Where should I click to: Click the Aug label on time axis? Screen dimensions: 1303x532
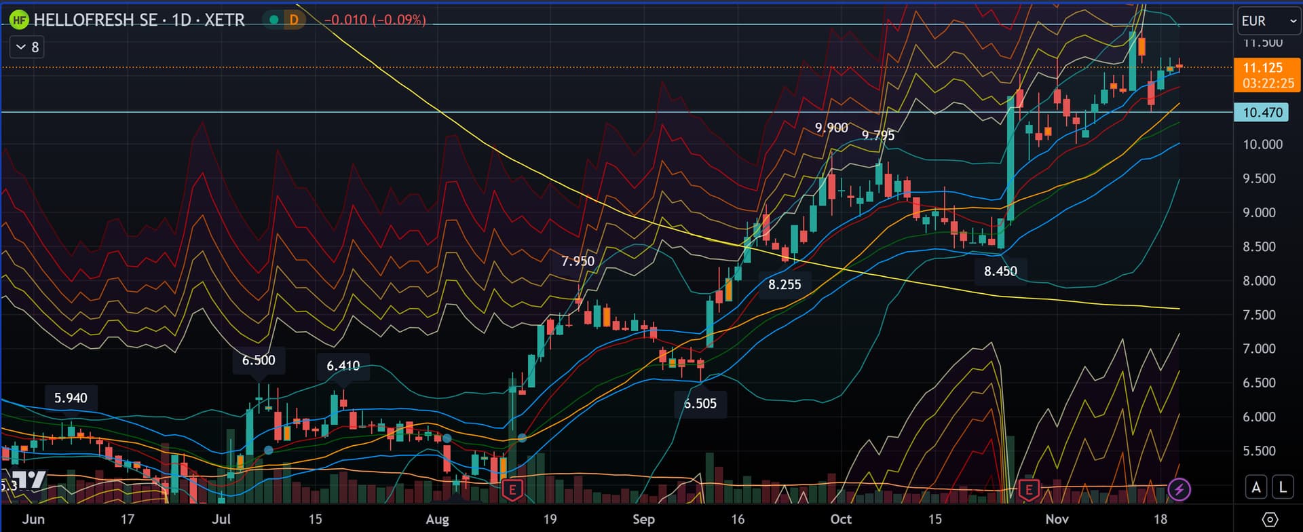tap(437, 519)
